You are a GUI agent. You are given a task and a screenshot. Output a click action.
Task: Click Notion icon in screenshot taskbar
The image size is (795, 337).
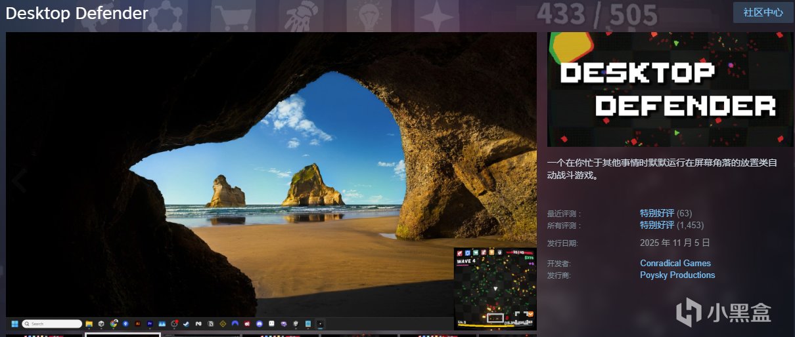coord(210,324)
